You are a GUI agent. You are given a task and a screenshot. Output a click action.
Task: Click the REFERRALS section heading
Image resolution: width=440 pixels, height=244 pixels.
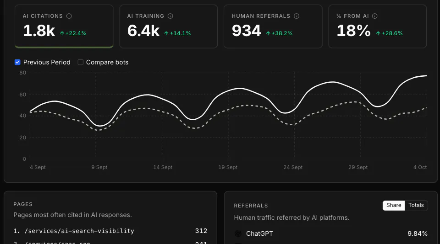(x=251, y=206)
